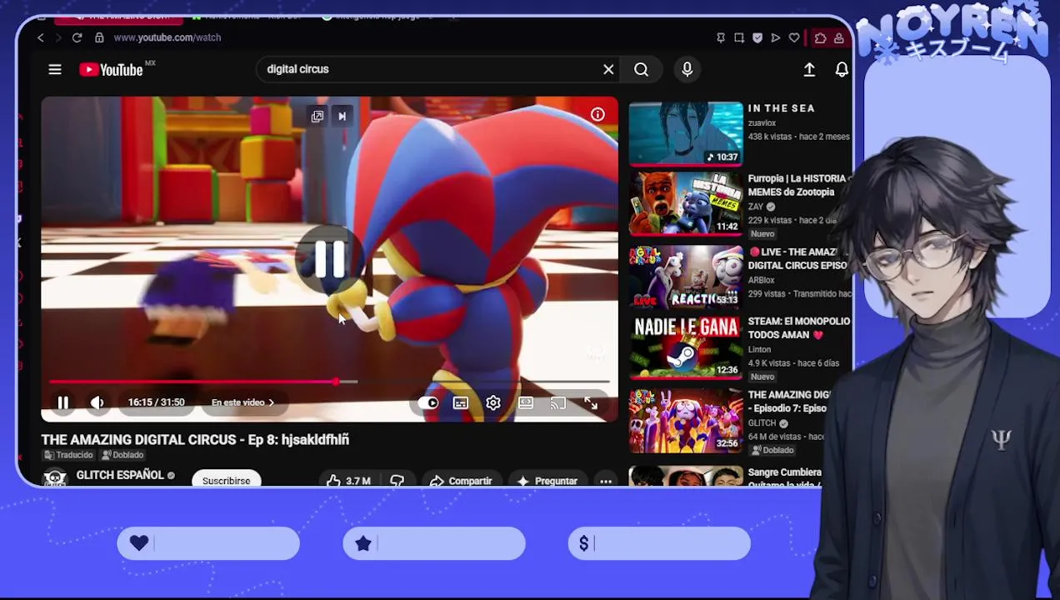Go back with the browser back arrow
1060x600 pixels.
click(x=41, y=37)
